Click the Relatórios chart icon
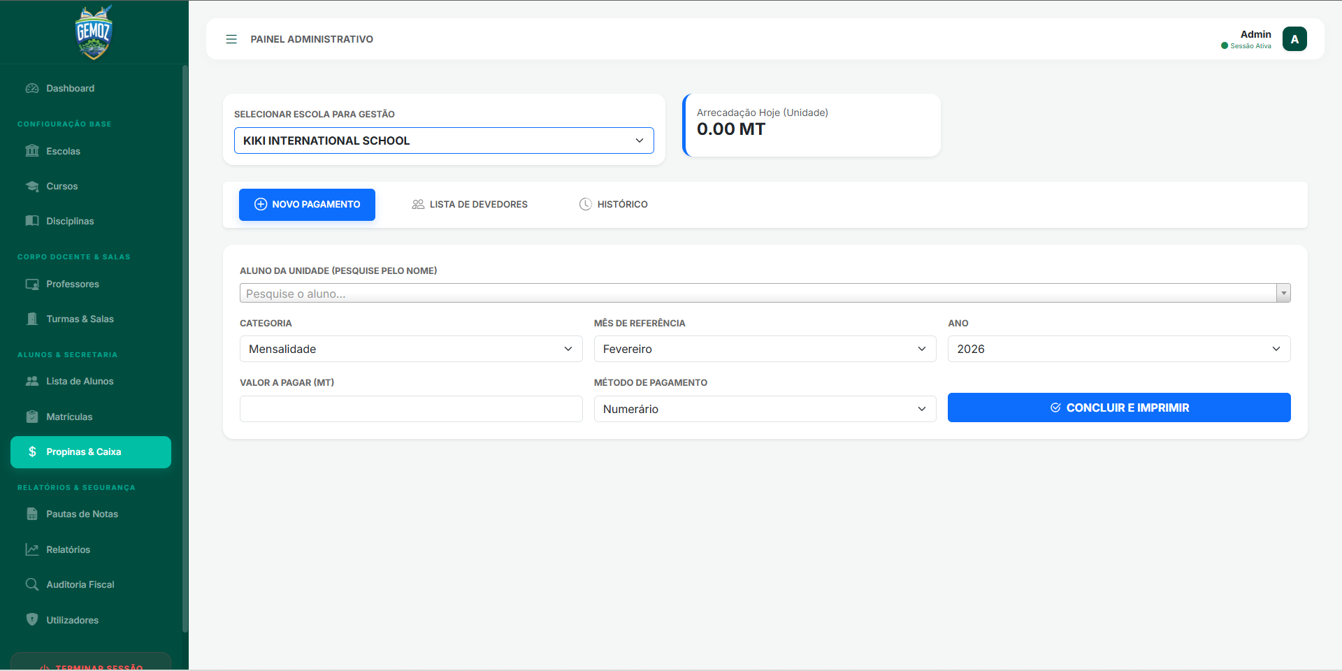 (32, 549)
